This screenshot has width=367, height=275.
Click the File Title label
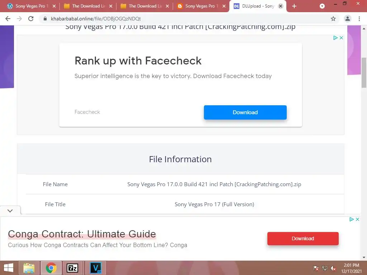[55, 204]
